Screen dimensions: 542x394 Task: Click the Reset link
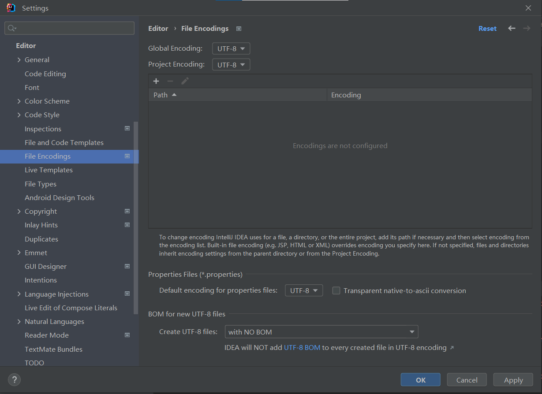(x=487, y=28)
